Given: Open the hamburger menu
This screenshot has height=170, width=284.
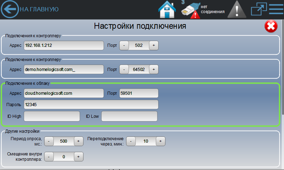Looking at the screenshot, I should [x=276, y=9].
